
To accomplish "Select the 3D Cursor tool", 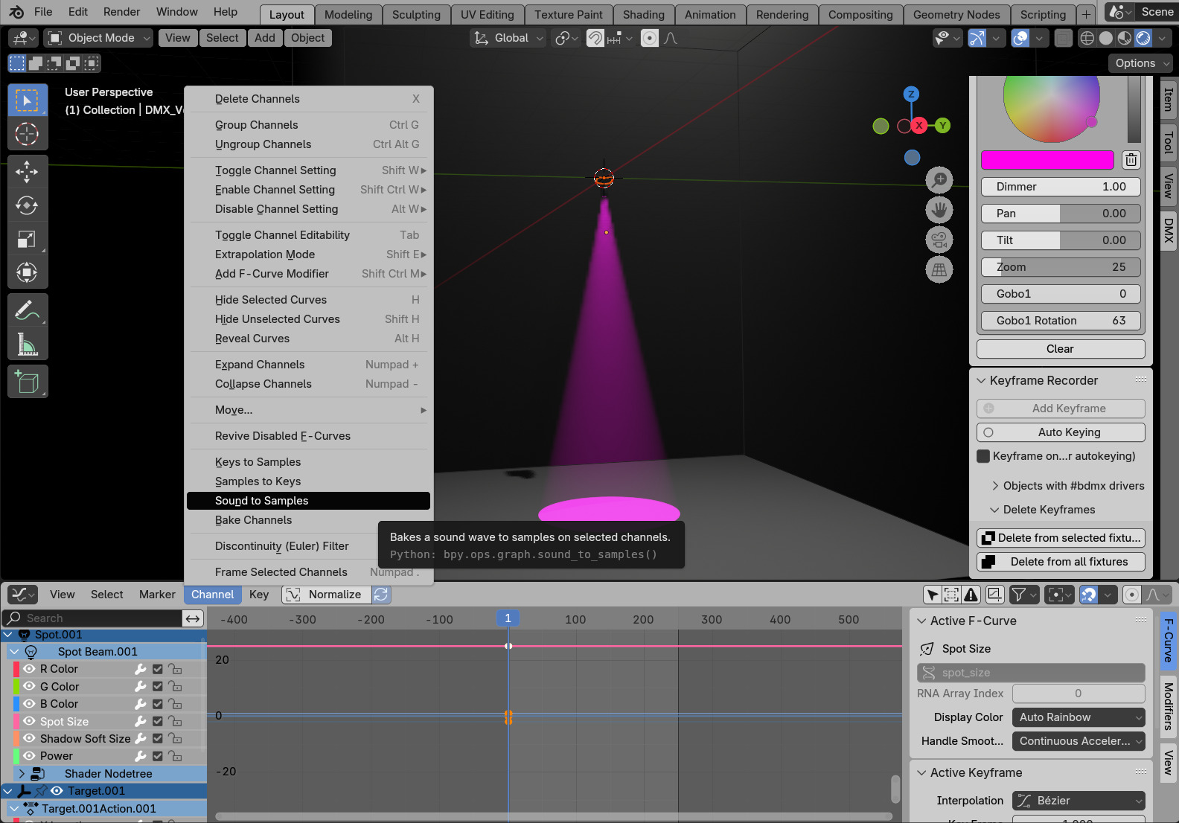I will [28, 134].
